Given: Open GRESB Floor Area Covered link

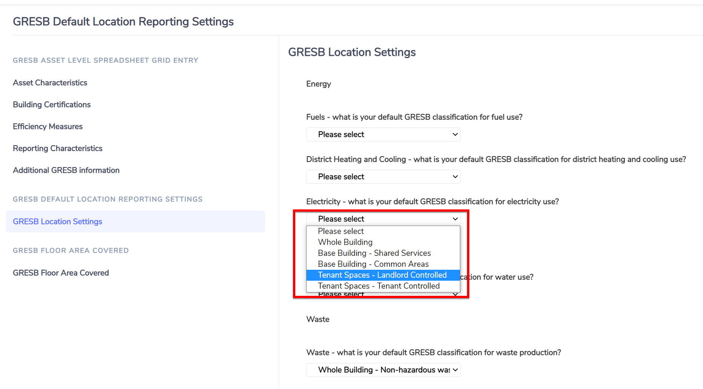Looking at the screenshot, I should pos(61,273).
